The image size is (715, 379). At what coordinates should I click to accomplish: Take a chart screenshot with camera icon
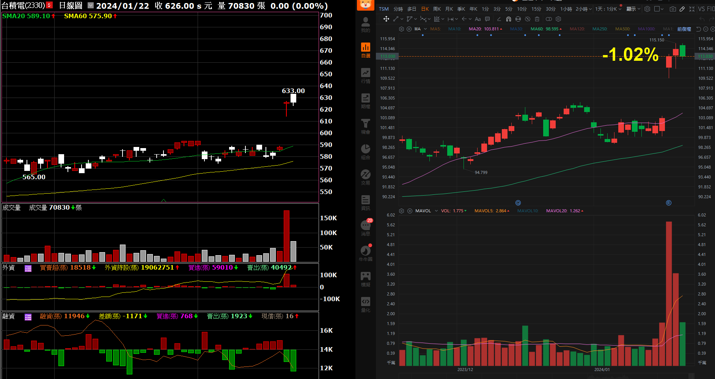pyautogui.click(x=673, y=9)
